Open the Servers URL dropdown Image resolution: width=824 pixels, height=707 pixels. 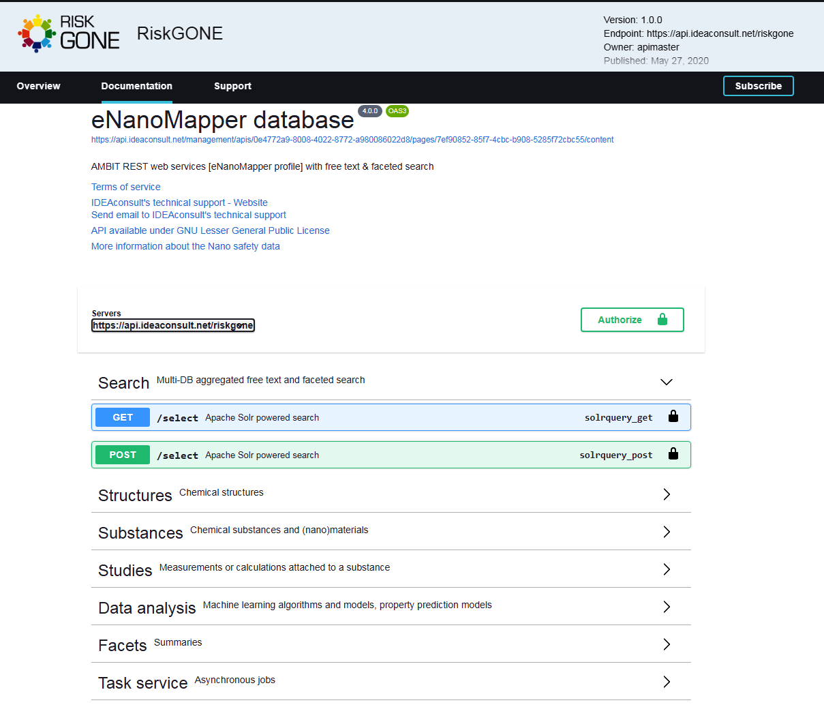tap(172, 325)
